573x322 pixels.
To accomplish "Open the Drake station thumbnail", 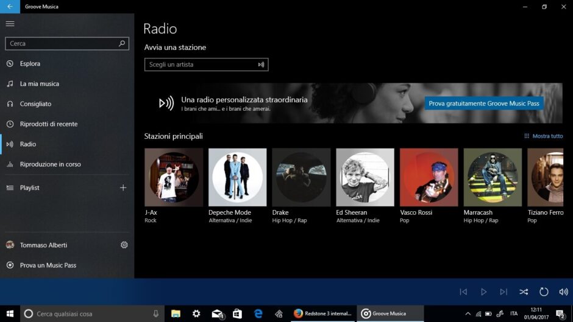I will 301,177.
